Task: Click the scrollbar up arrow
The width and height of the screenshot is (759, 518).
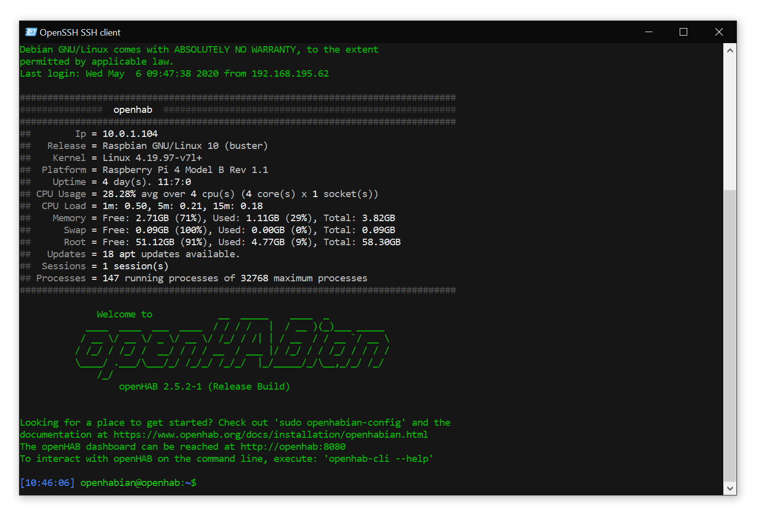Action: pos(730,50)
